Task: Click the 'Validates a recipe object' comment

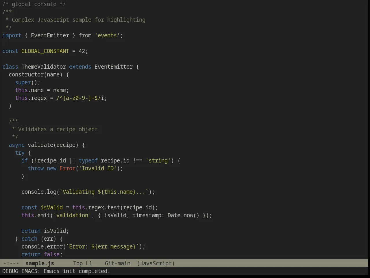Action: [58, 129]
